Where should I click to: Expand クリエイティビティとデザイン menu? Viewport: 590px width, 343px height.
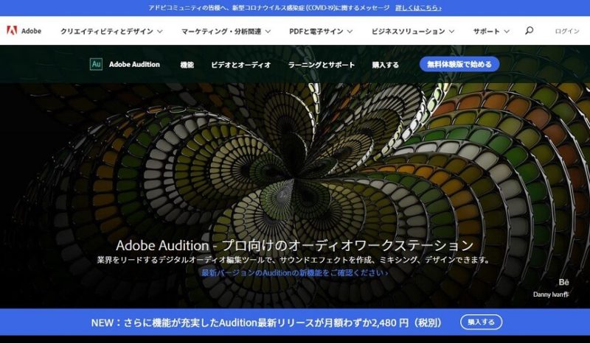(111, 31)
